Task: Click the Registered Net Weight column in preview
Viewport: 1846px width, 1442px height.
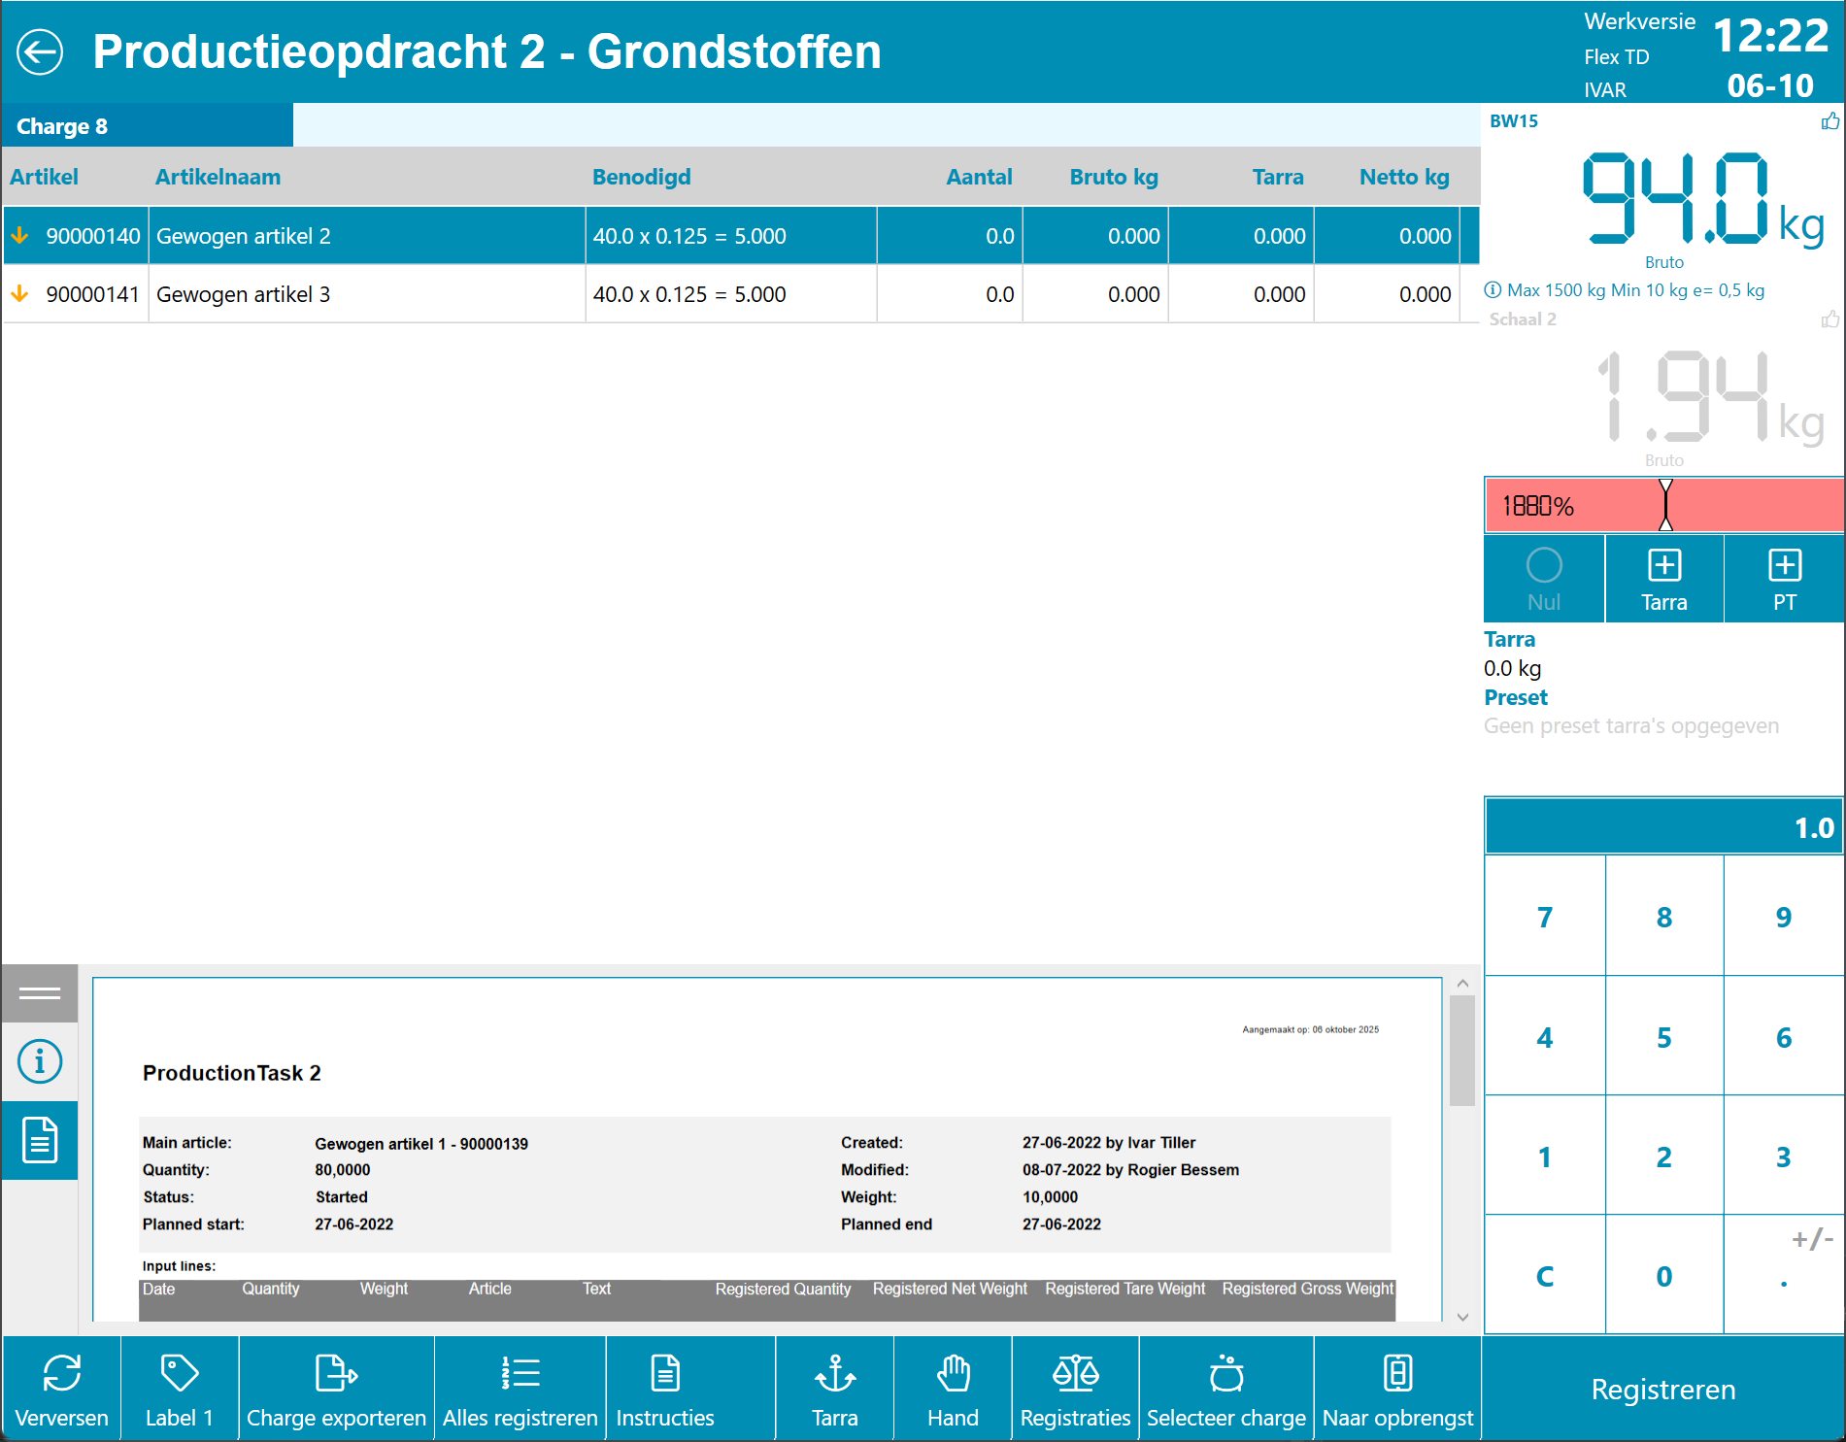Action: (950, 1289)
